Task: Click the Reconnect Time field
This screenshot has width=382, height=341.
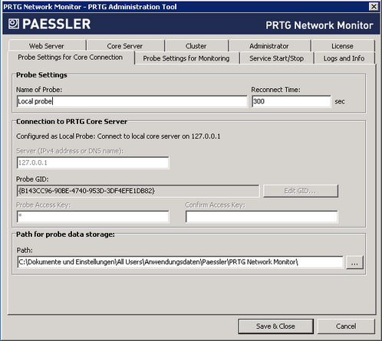Action: pyautogui.click(x=291, y=101)
